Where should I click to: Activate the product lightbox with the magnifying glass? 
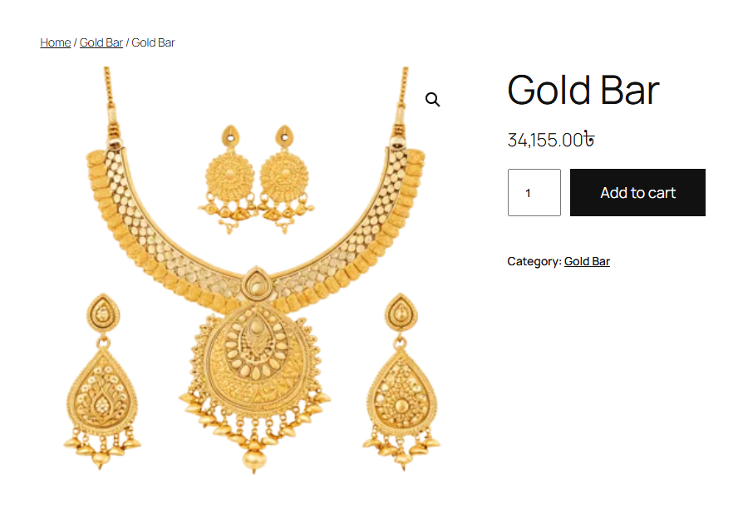432,99
